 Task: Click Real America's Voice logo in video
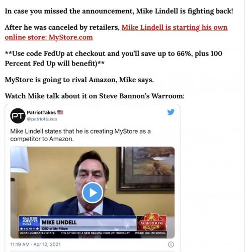pyautogui.click(x=29, y=223)
